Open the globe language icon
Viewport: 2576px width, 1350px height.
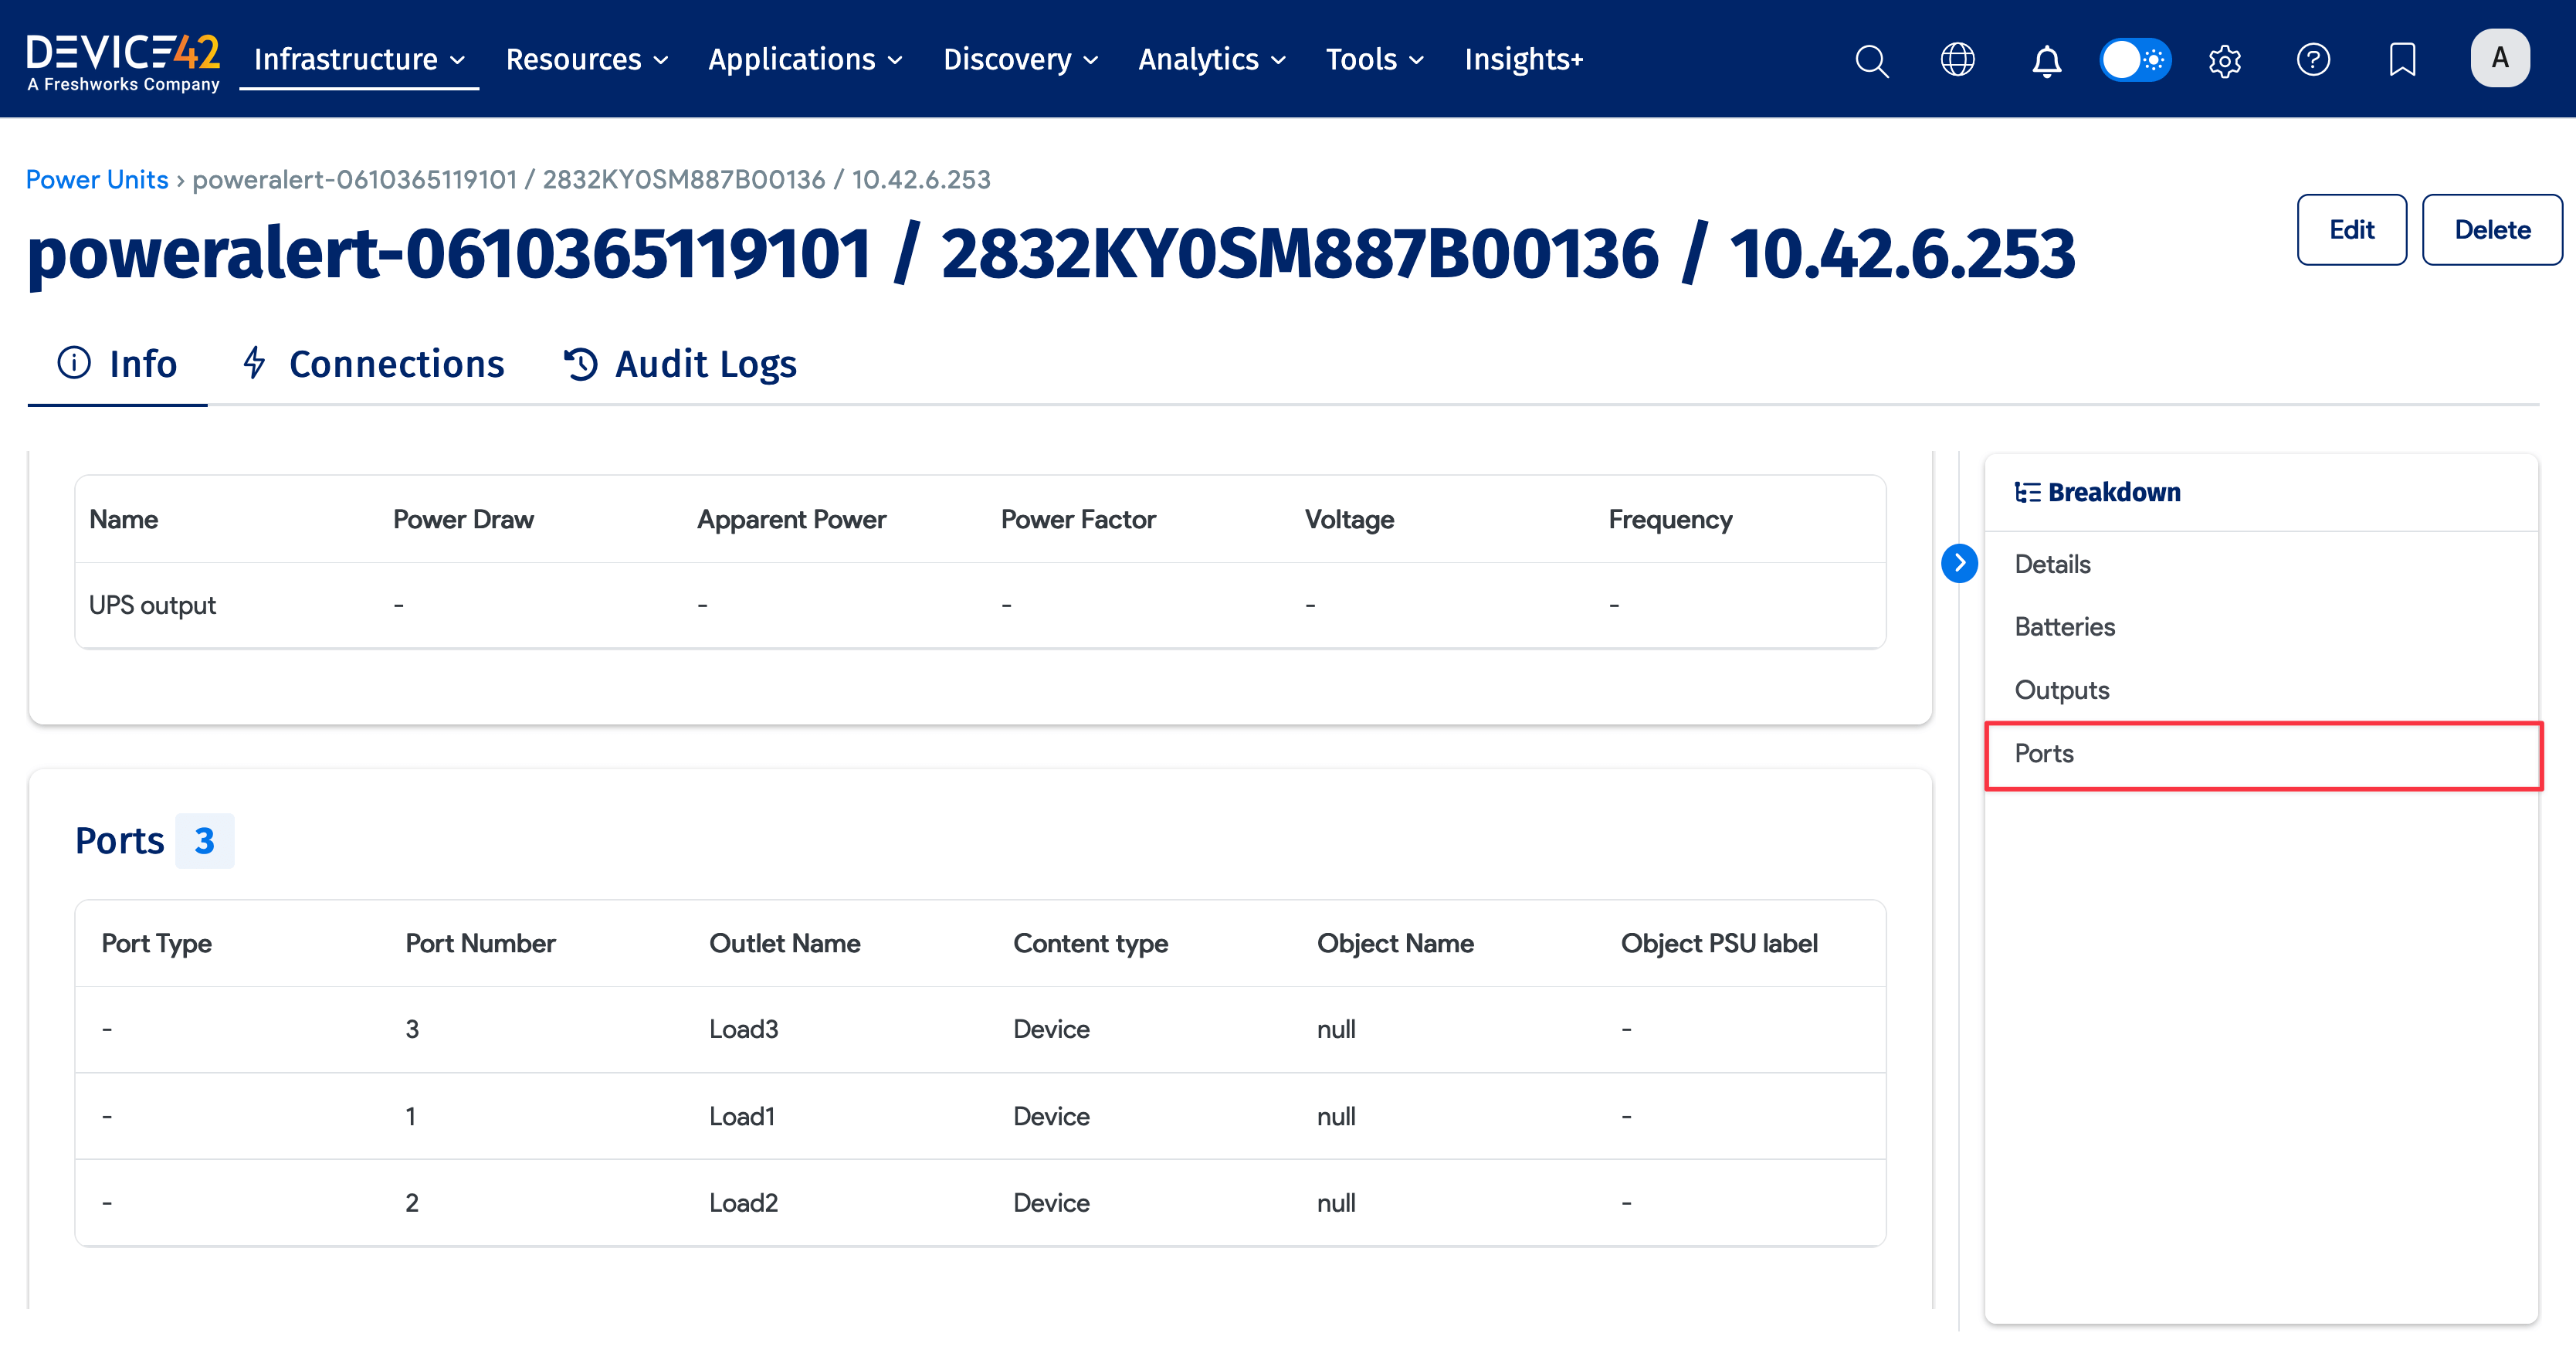tap(1957, 60)
